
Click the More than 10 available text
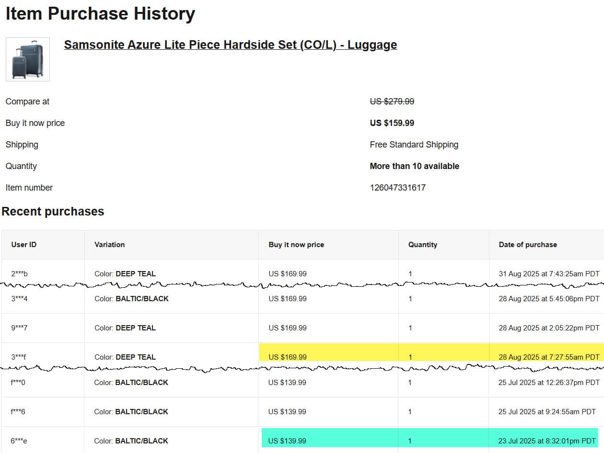tap(414, 166)
